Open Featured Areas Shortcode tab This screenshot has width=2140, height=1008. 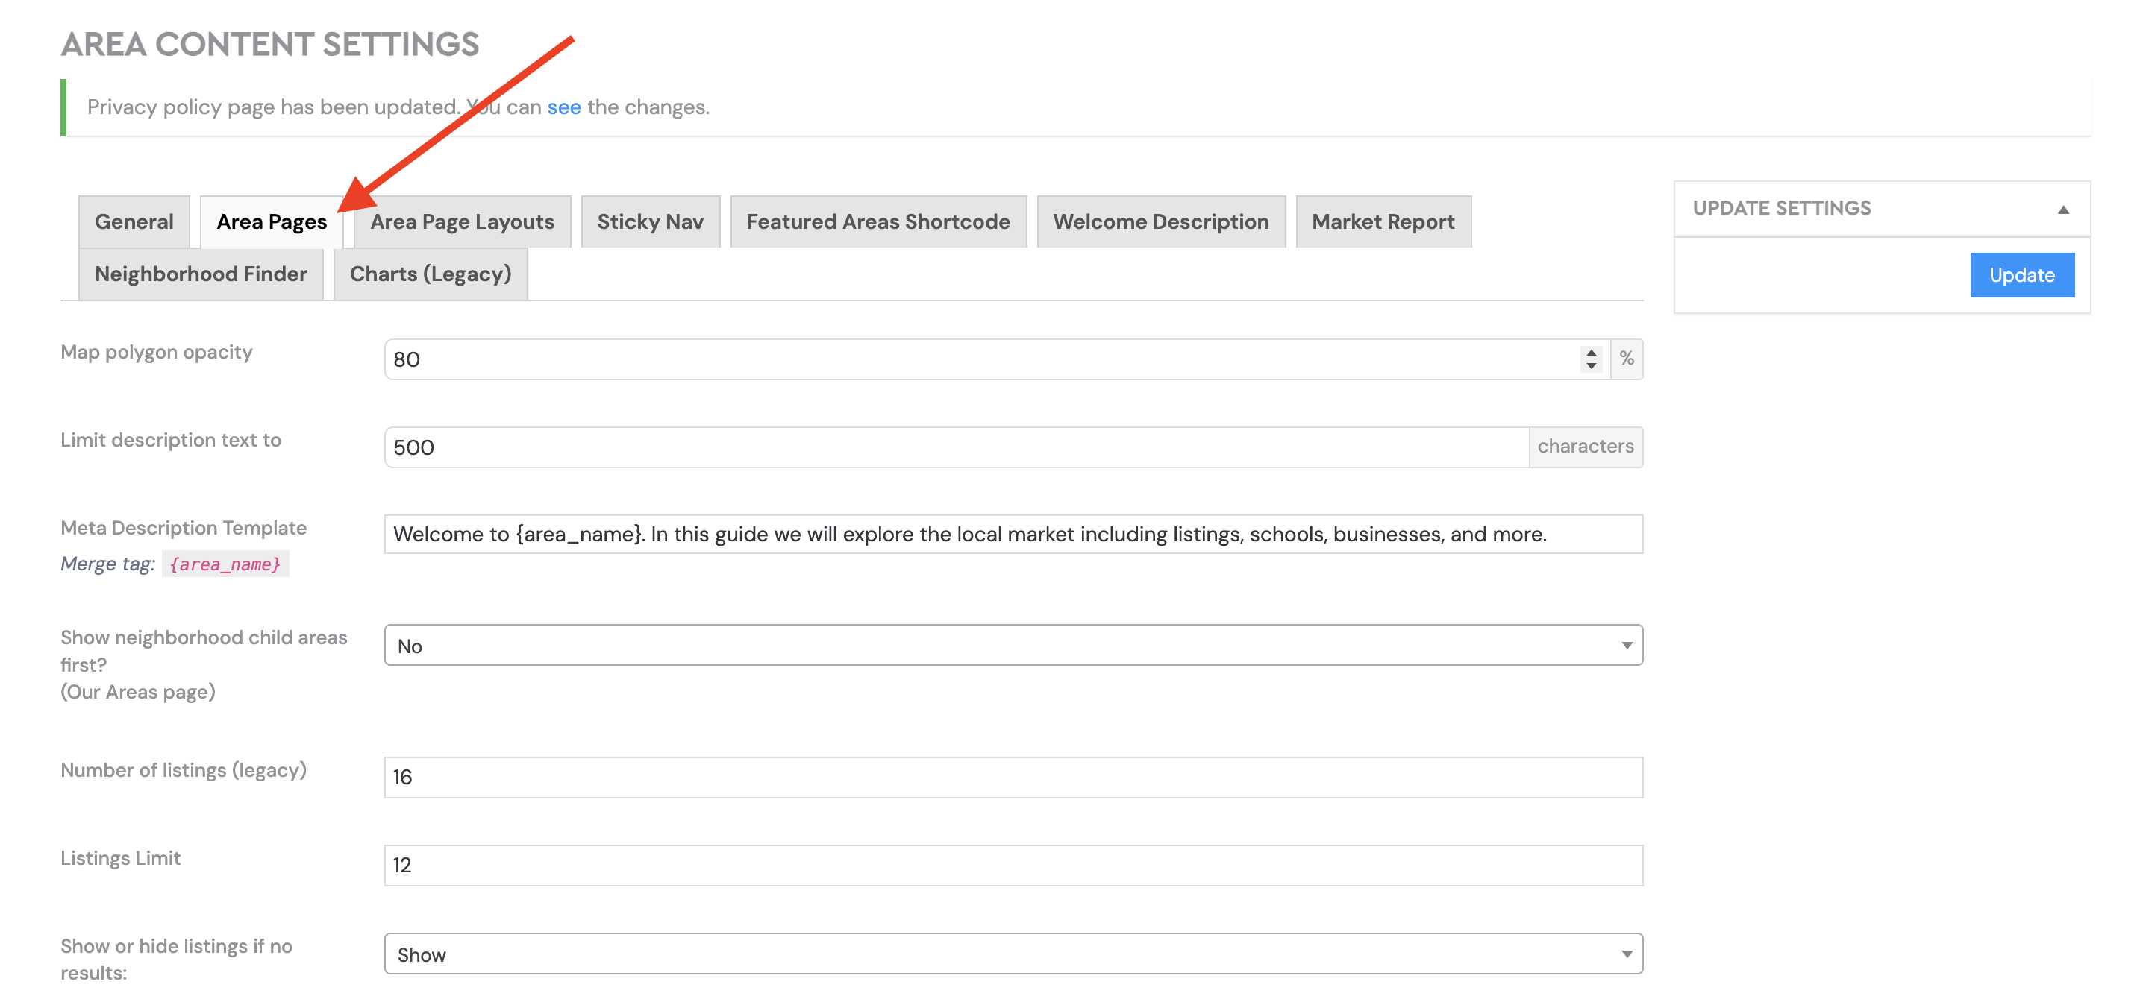tap(878, 221)
